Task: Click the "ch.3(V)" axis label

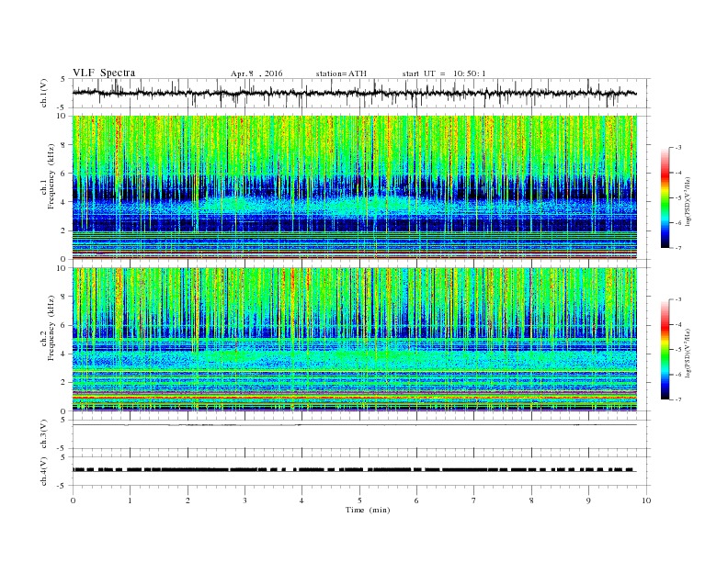Action: [44, 434]
